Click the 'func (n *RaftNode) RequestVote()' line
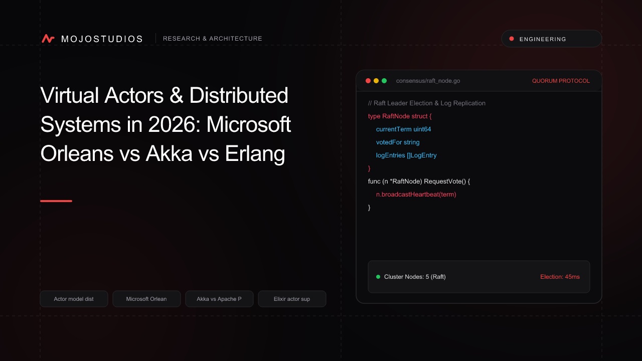The height and width of the screenshot is (361, 642). (x=419, y=181)
